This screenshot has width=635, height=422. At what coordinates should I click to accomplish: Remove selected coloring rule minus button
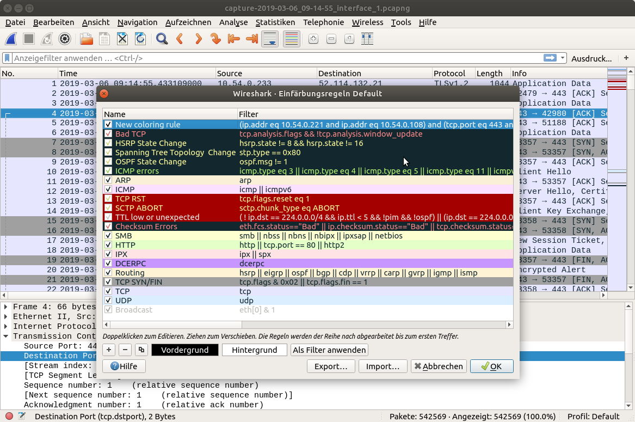[125, 350]
